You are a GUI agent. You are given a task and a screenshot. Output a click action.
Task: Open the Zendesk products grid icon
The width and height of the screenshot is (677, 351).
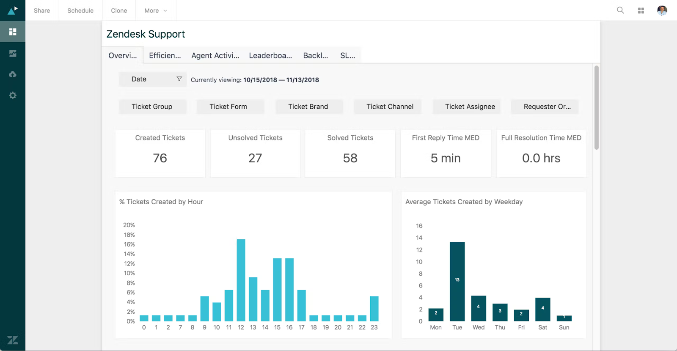coord(641,11)
